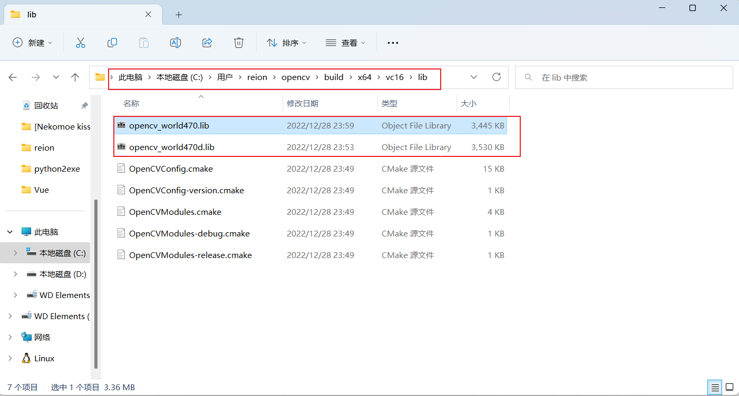Viewport: 739px width, 396px height.
Task: Click the Linux penguin icon
Action: pyautogui.click(x=26, y=358)
